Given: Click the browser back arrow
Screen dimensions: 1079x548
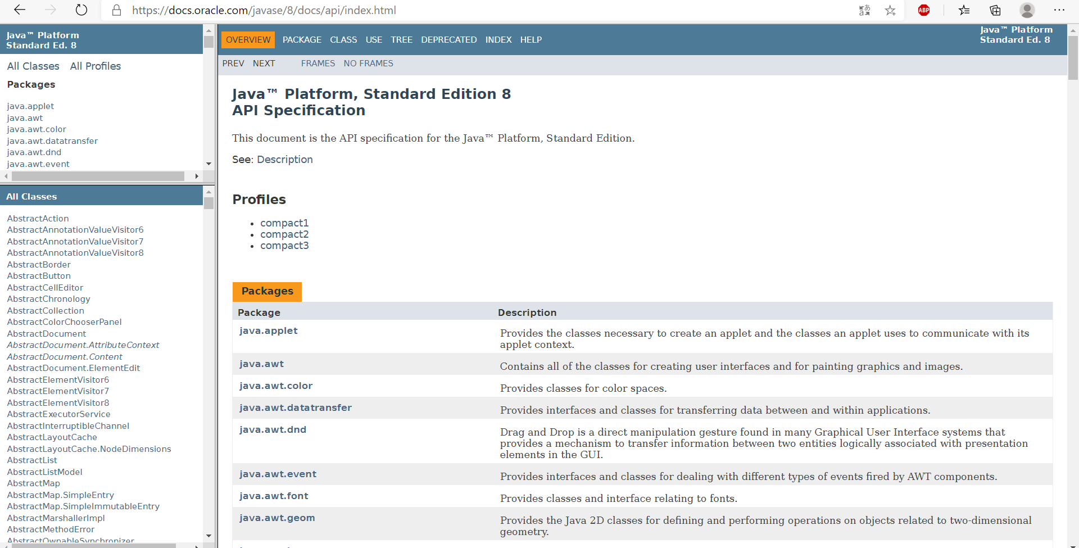Looking at the screenshot, I should tap(20, 10).
